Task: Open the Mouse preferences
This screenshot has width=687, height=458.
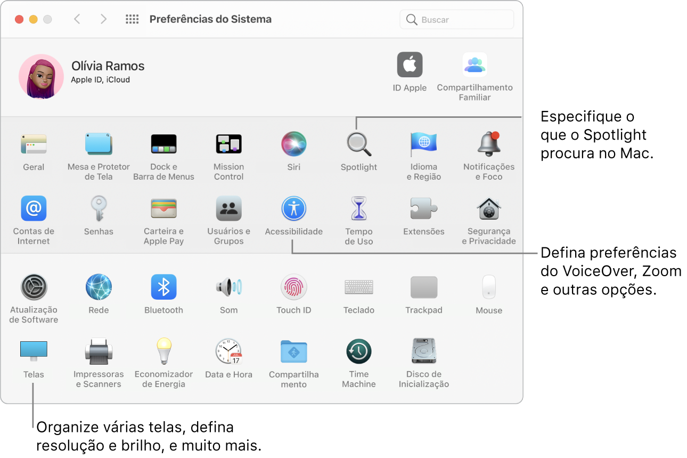Action: [489, 287]
